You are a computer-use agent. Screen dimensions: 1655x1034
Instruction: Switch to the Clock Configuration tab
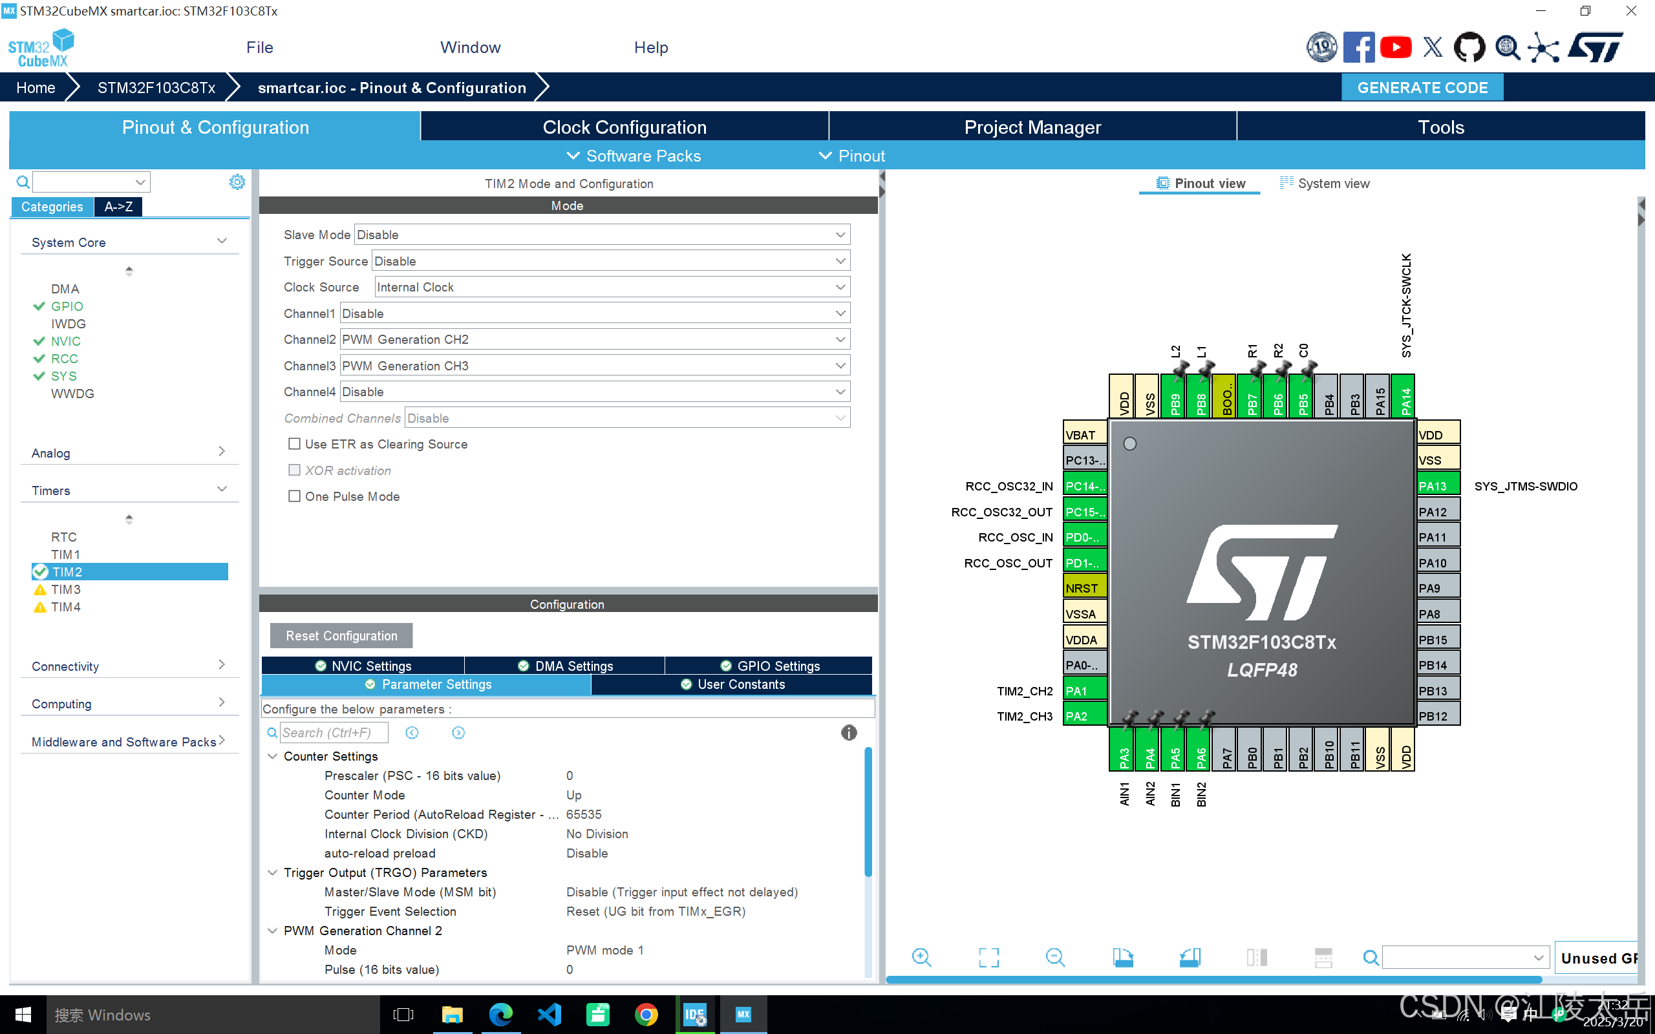point(624,127)
